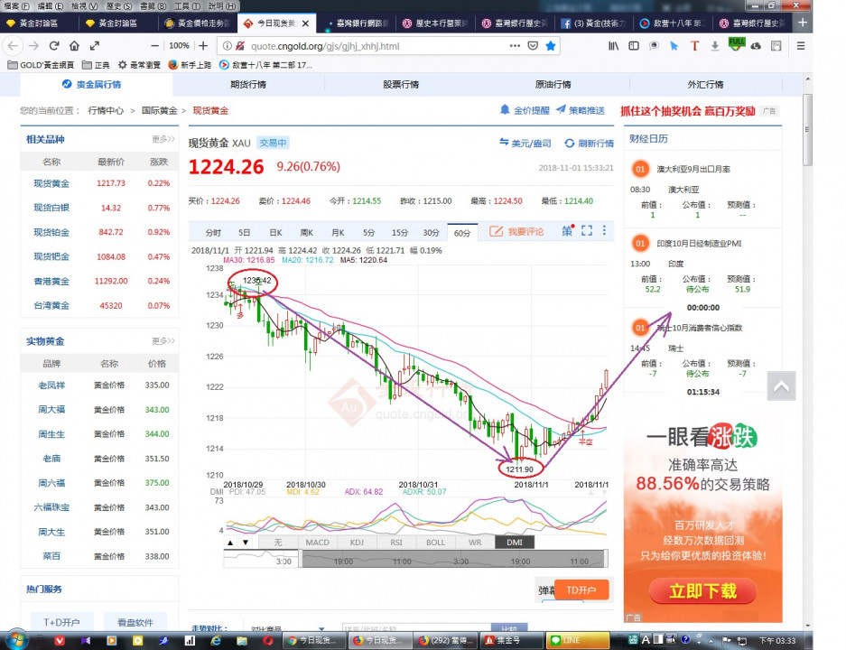This screenshot has height=650, width=846.
Task: Select the 15分 chart tab
Action: [400, 233]
